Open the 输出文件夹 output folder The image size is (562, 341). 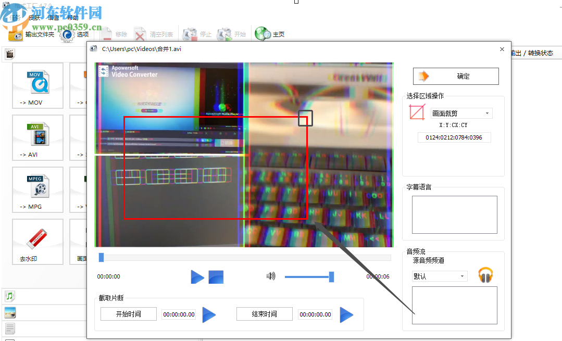click(31, 34)
